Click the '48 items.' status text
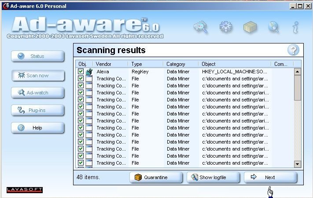 pyautogui.click(x=88, y=177)
